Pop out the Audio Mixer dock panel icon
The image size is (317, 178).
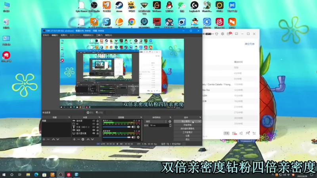pos(141,117)
